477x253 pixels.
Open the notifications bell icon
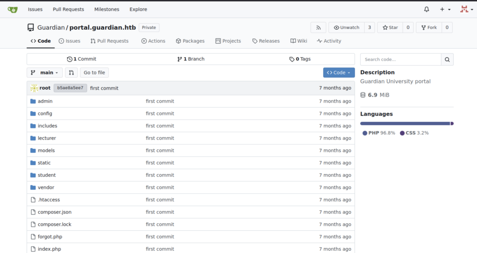(x=427, y=9)
